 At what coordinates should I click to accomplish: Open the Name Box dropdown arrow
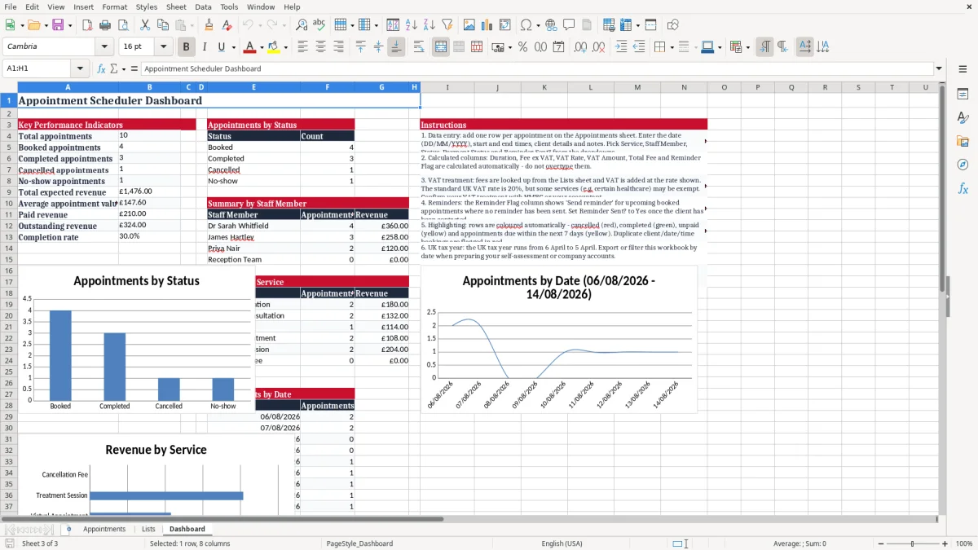[x=80, y=68]
